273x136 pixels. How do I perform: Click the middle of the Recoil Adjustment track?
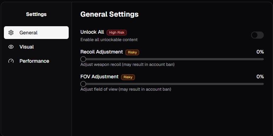coord(172,59)
